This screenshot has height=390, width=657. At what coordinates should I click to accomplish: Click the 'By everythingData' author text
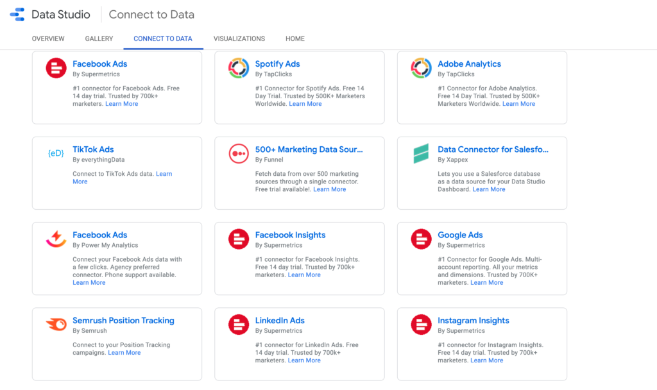point(98,159)
